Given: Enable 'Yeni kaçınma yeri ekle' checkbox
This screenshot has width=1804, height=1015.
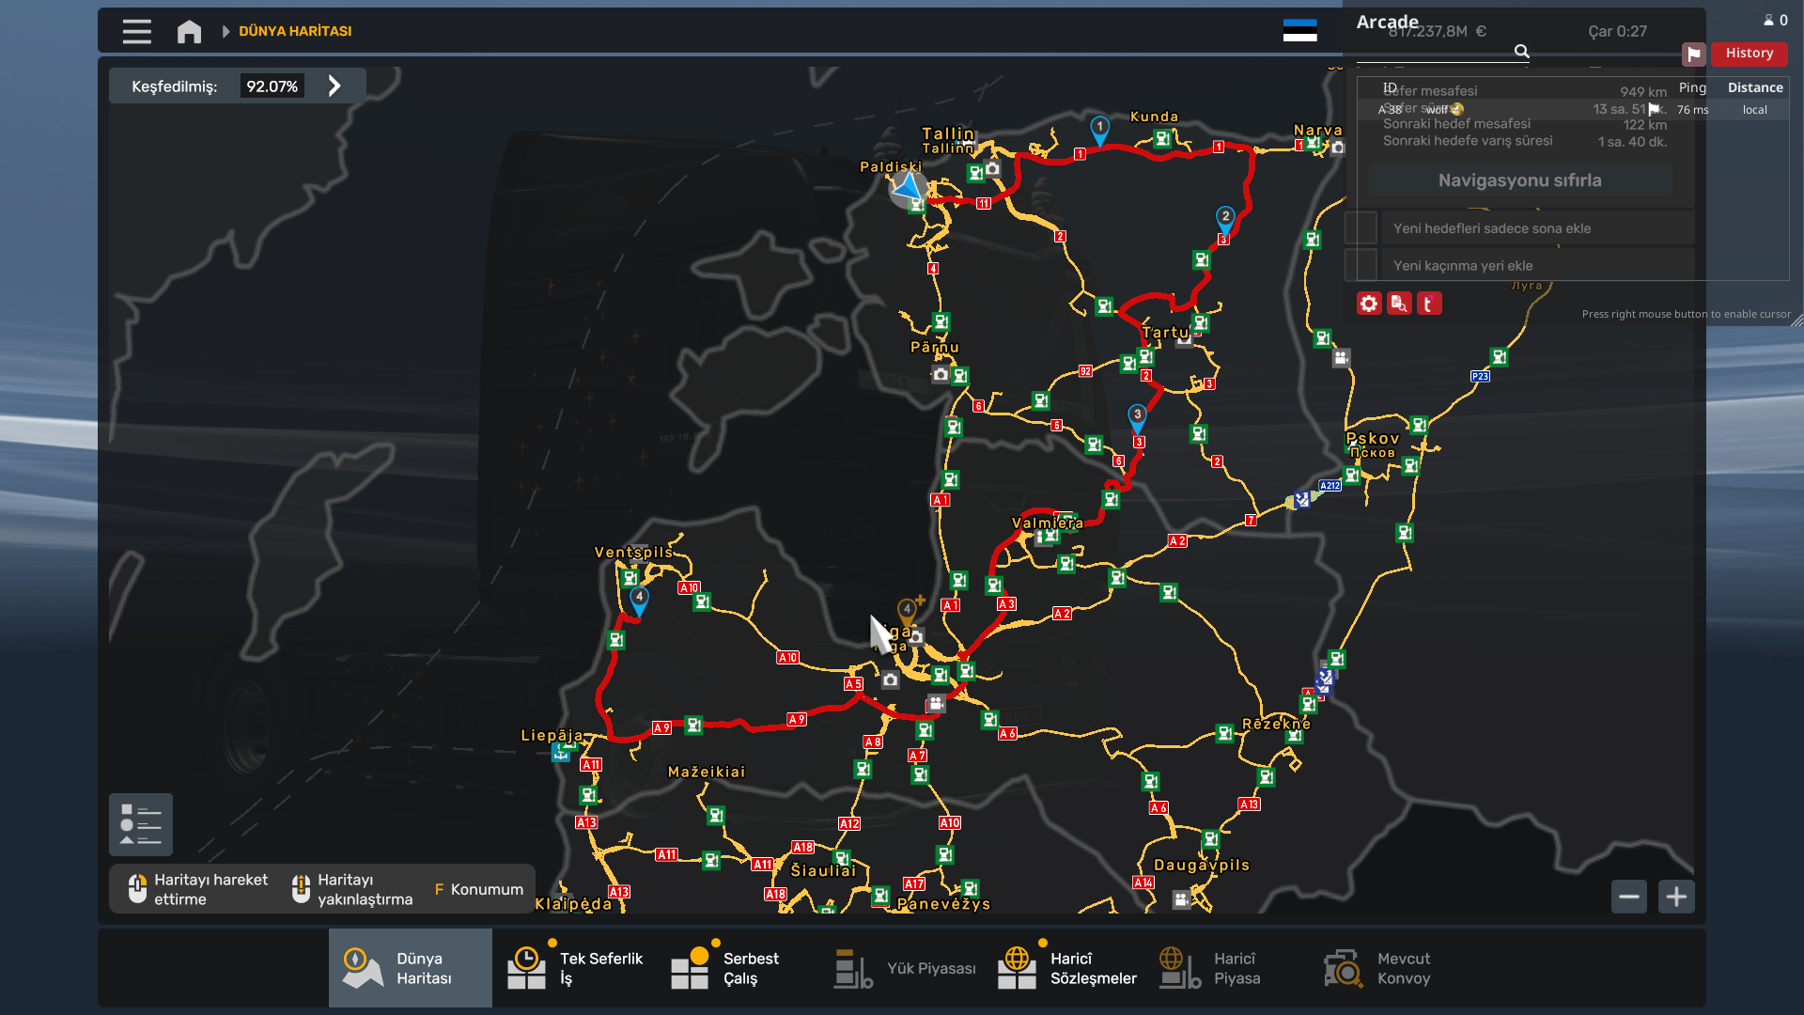Looking at the screenshot, I should [x=1361, y=265].
